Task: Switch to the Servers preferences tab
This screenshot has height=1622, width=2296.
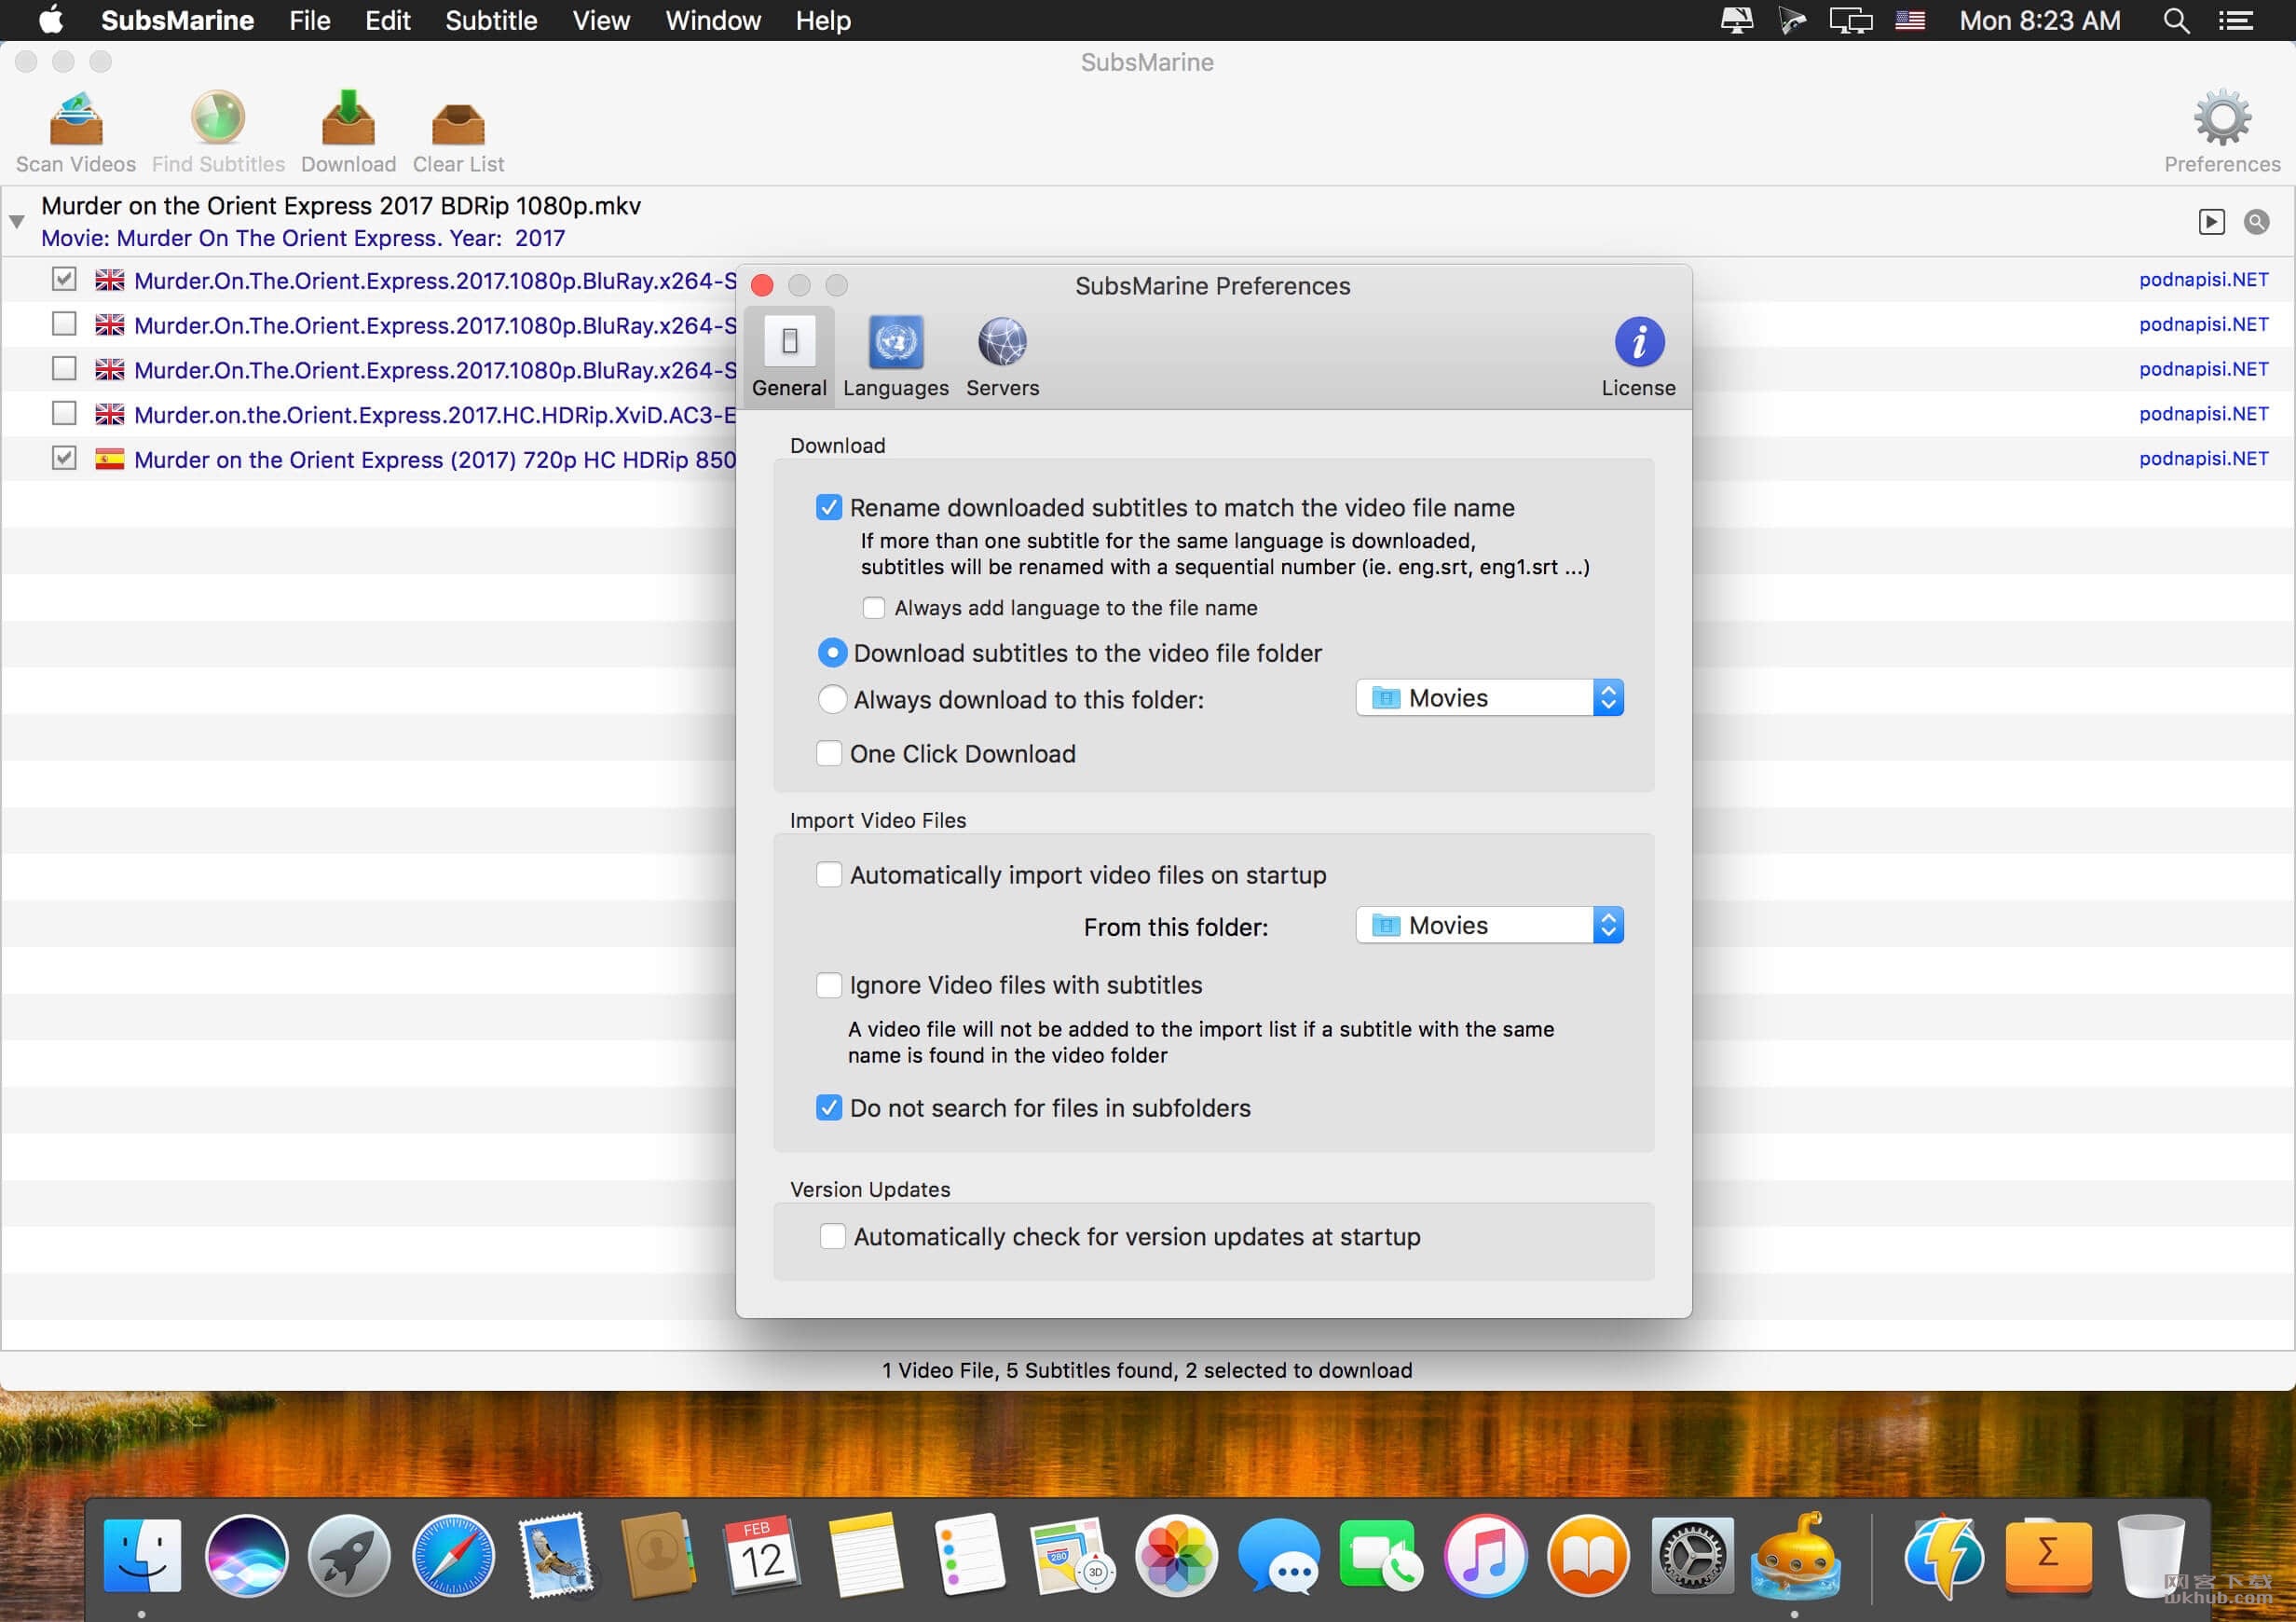Action: 1002,356
